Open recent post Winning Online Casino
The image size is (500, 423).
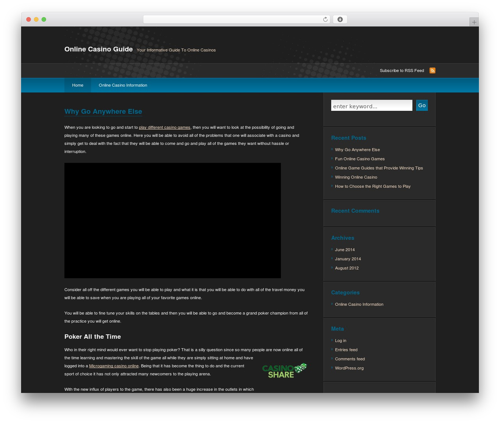pyautogui.click(x=356, y=177)
